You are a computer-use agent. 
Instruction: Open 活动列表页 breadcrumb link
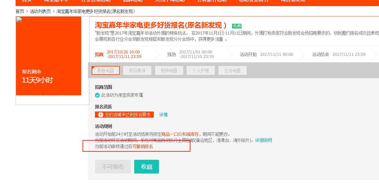point(40,11)
